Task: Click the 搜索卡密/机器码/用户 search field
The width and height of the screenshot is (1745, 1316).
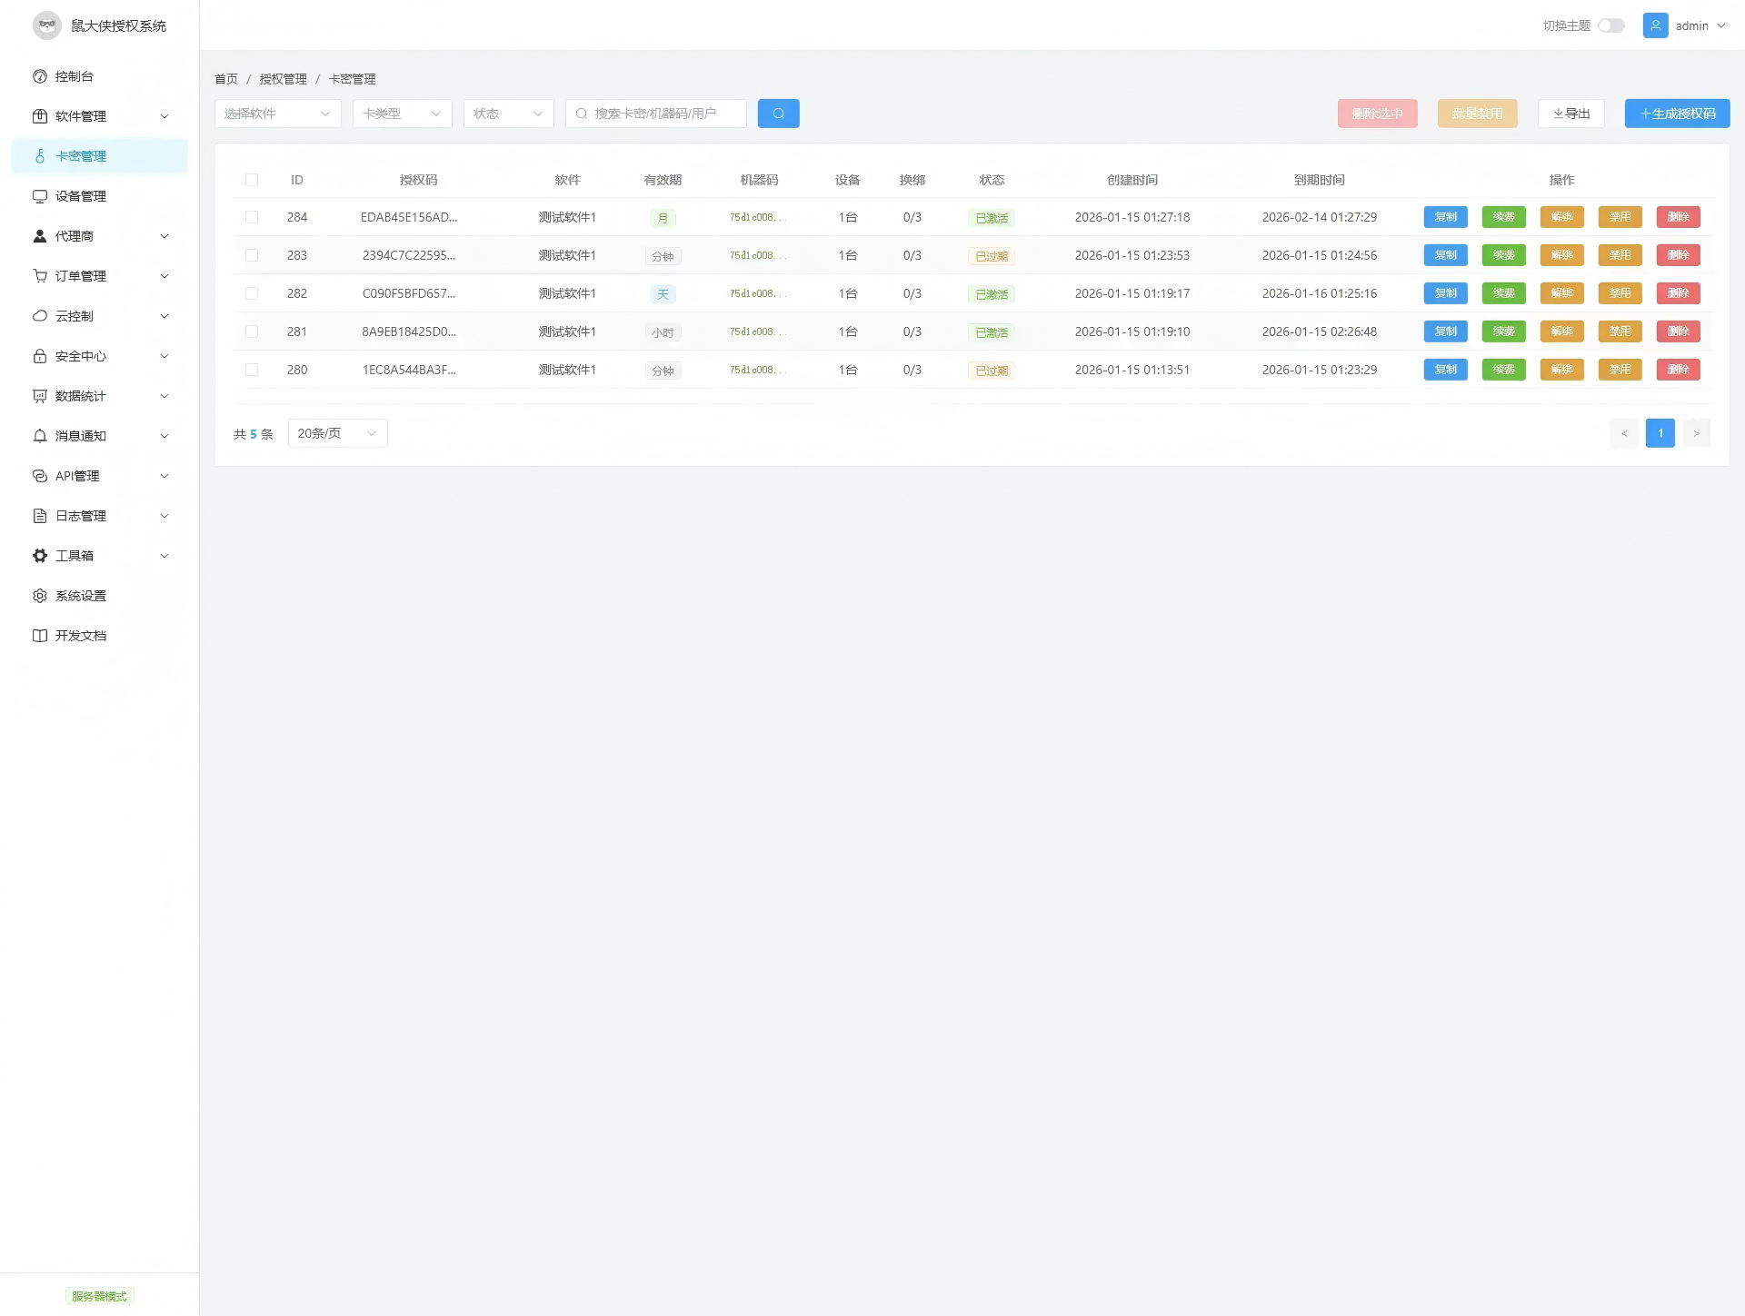Action: pyautogui.click(x=663, y=114)
